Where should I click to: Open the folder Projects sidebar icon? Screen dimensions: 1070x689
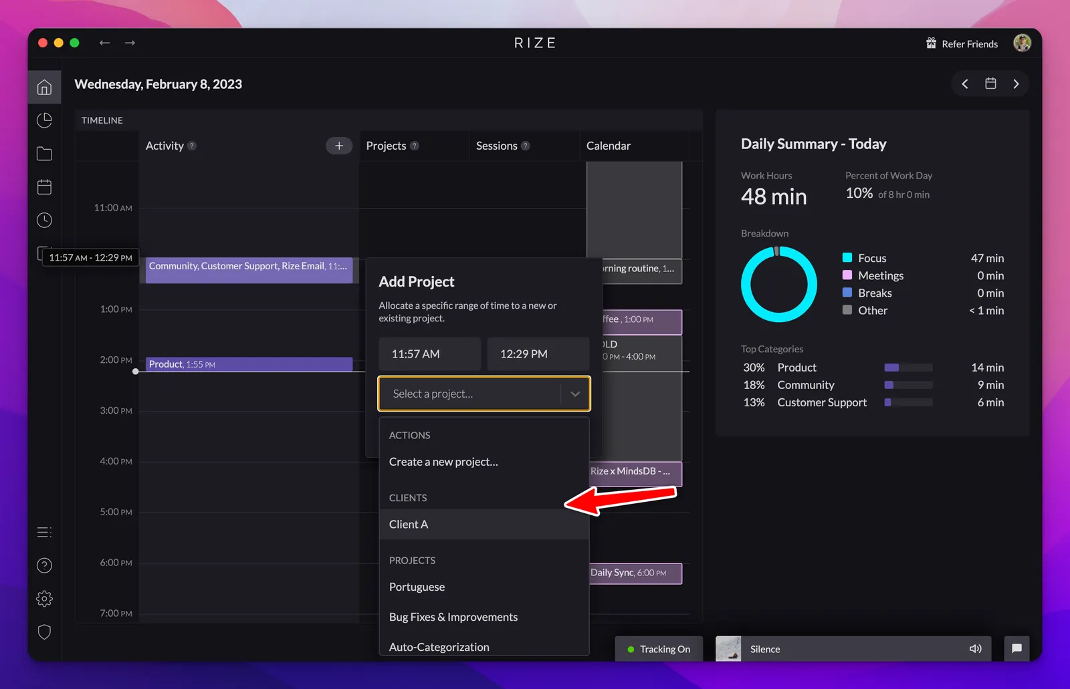coord(44,154)
